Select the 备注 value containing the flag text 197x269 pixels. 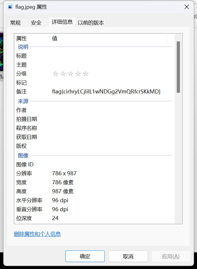click(106, 92)
